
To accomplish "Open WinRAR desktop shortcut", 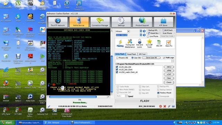I will click(6, 98).
